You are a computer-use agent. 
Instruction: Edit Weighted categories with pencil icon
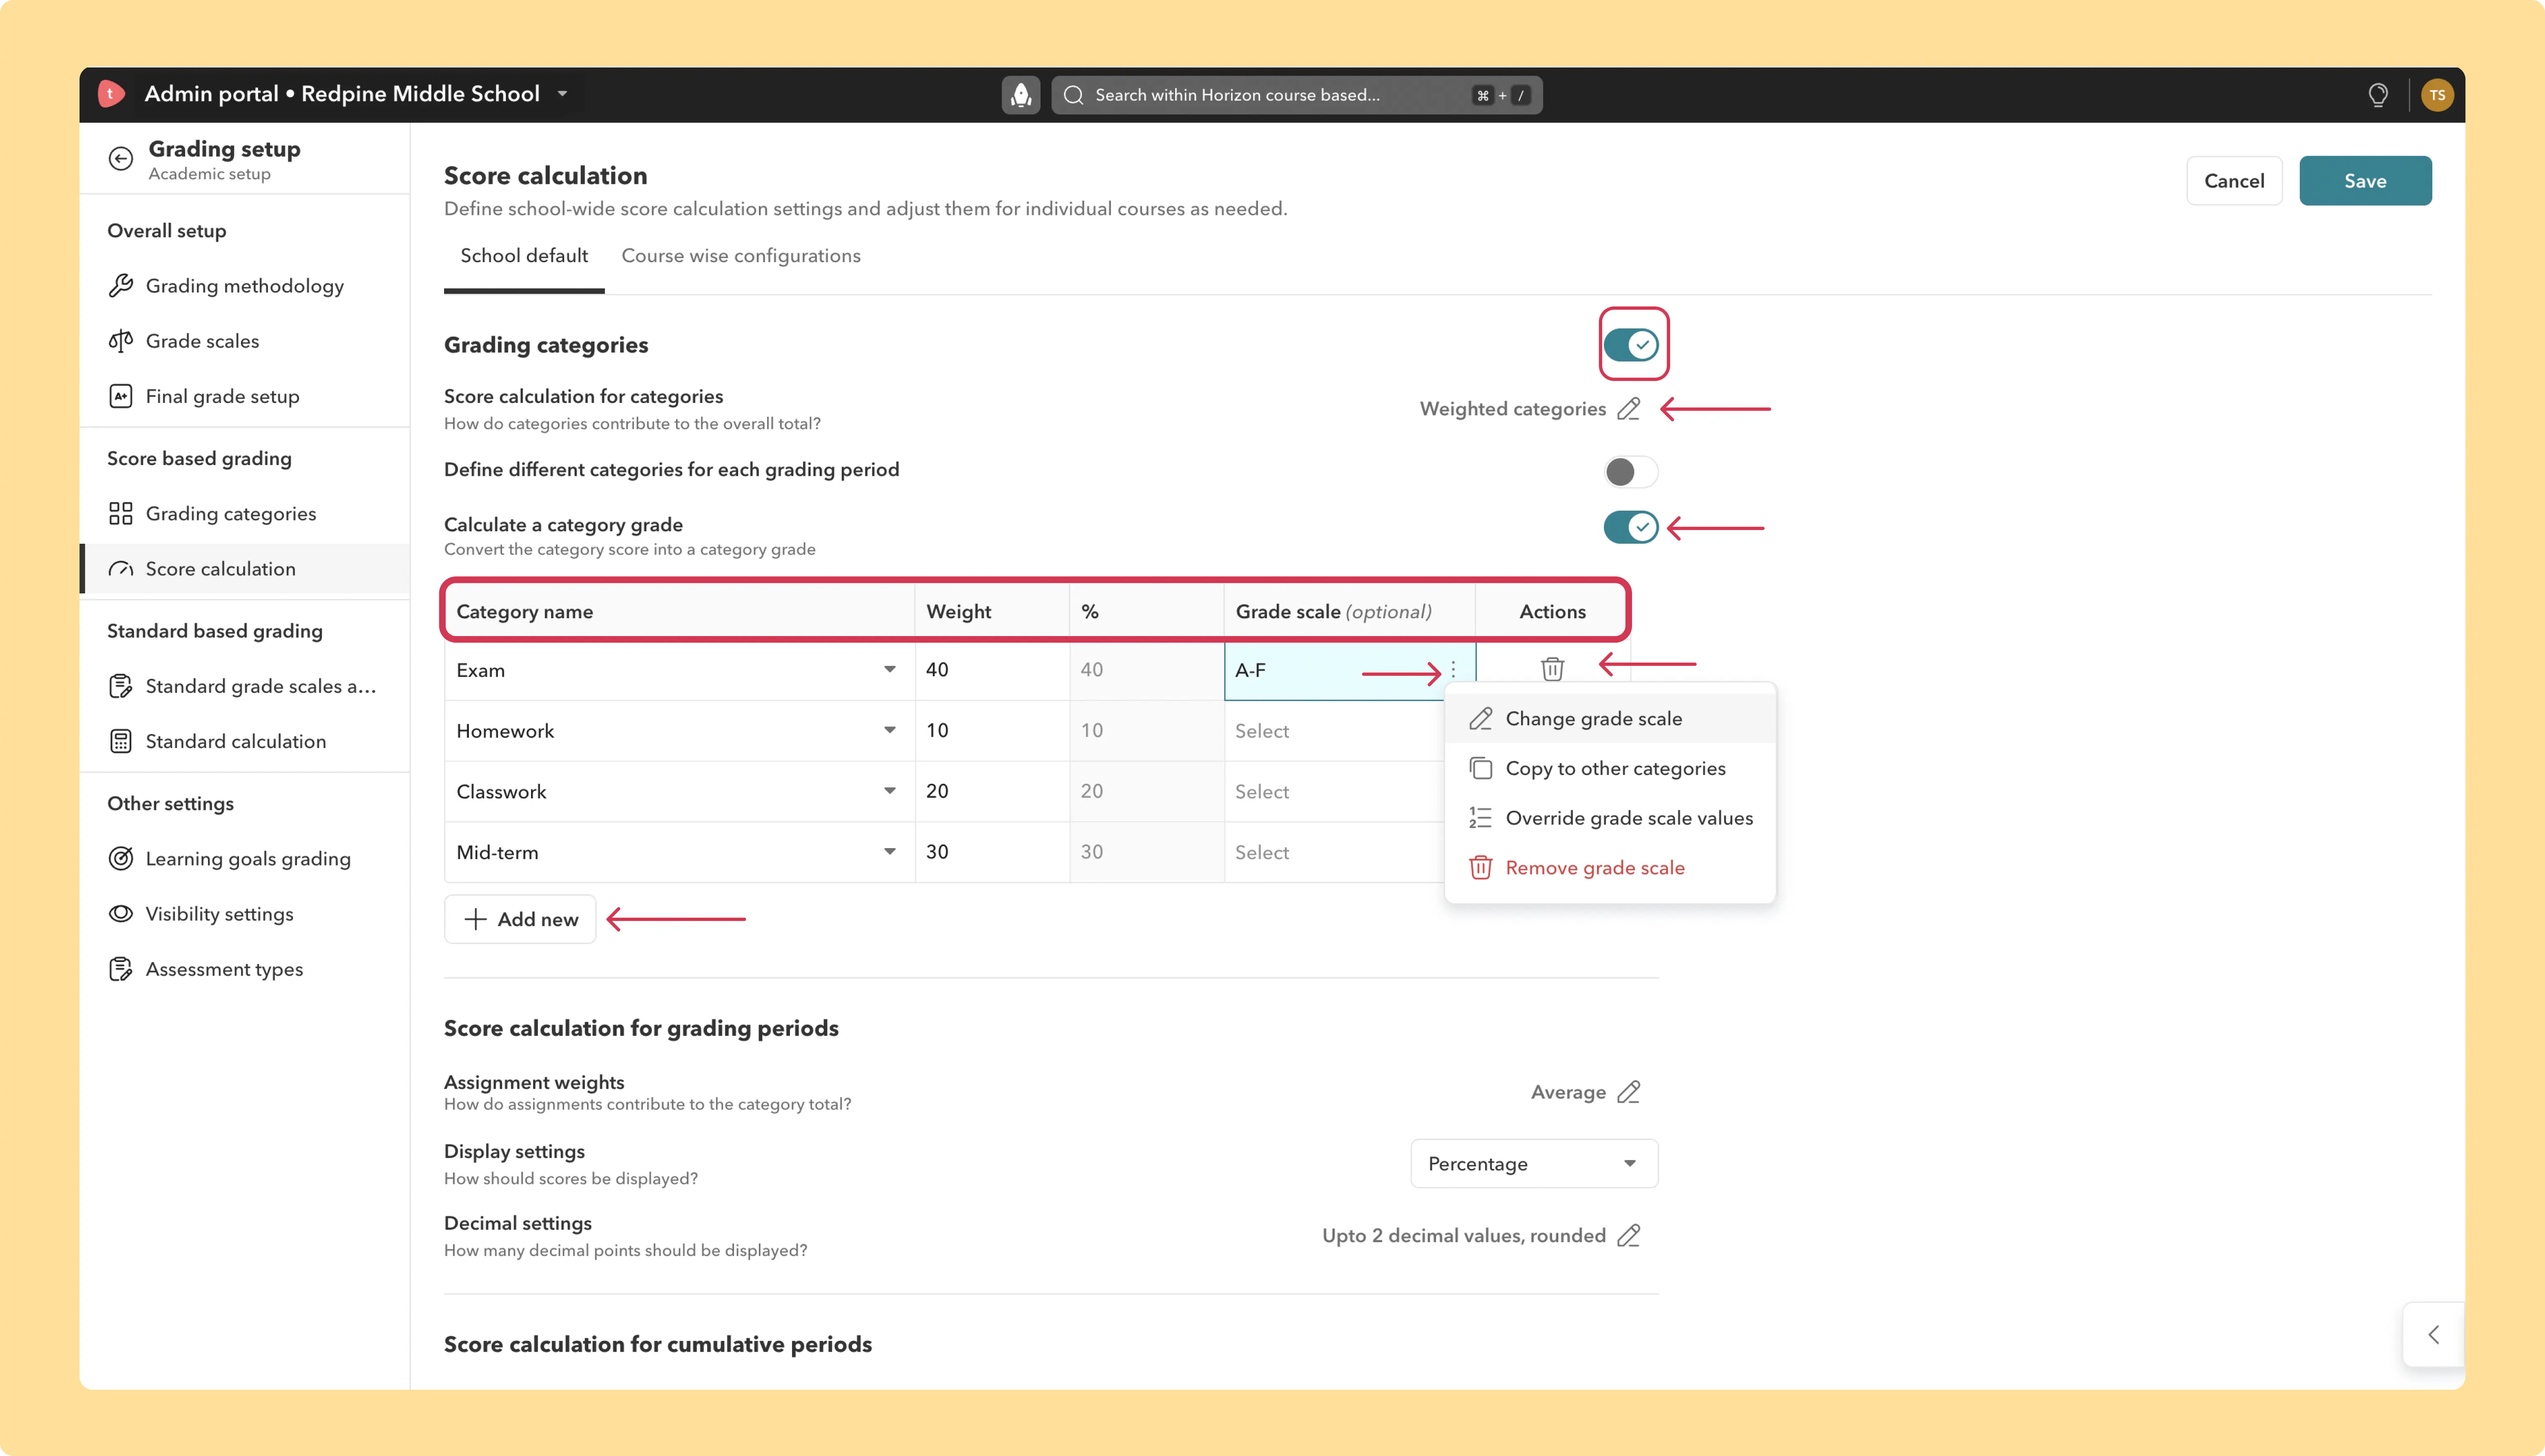click(x=1629, y=409)
